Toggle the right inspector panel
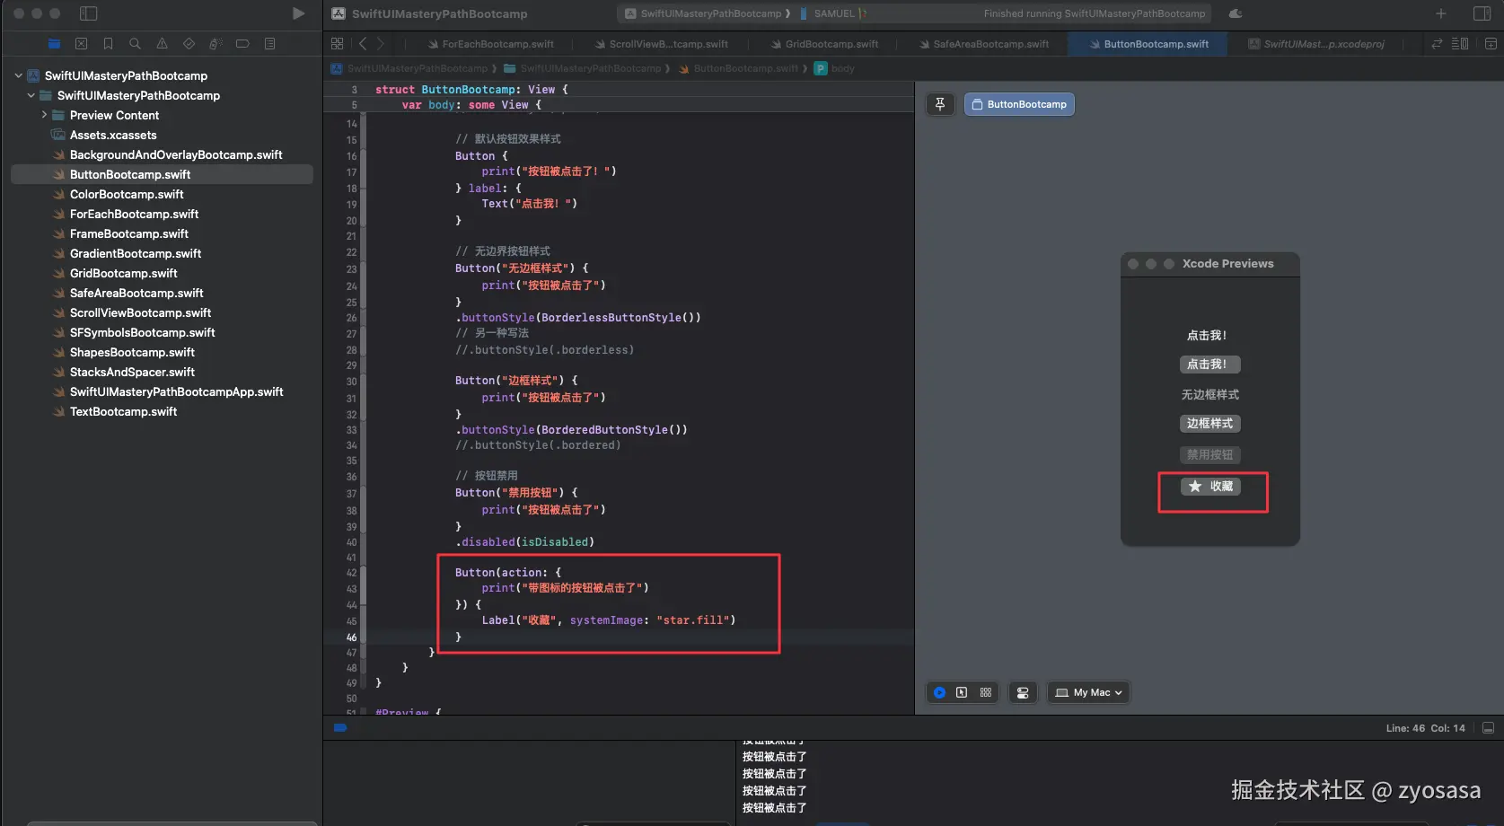Screen dimensions: 1504x826 pyautogui.click(x=1482, y=13)
